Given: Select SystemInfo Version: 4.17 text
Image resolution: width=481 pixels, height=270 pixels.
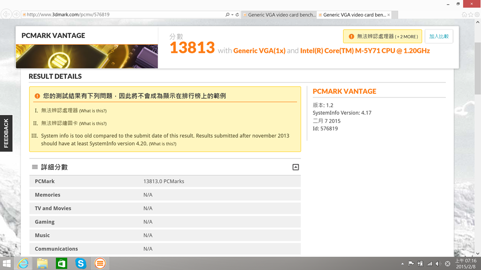Looking at the screenshot, I should click(x=342, y=112).
